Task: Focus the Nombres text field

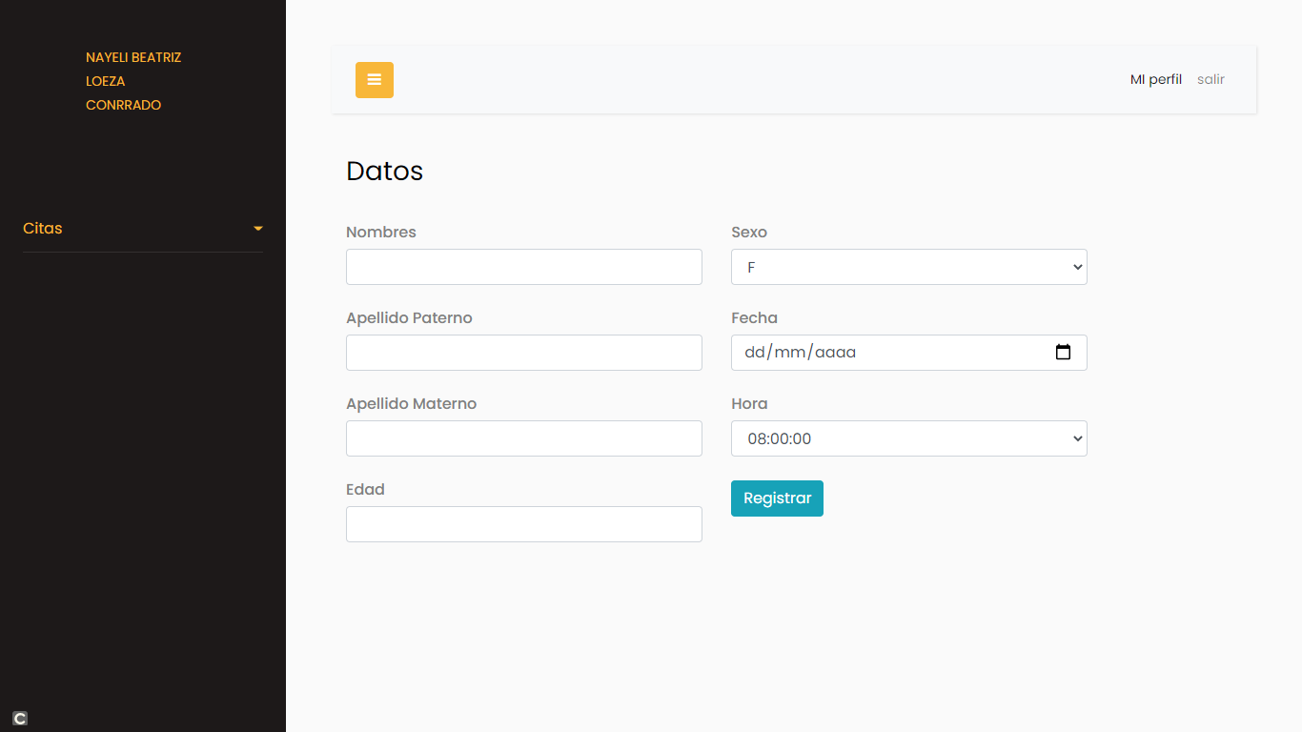Action: pyautogui.click(x=523, y=267)
